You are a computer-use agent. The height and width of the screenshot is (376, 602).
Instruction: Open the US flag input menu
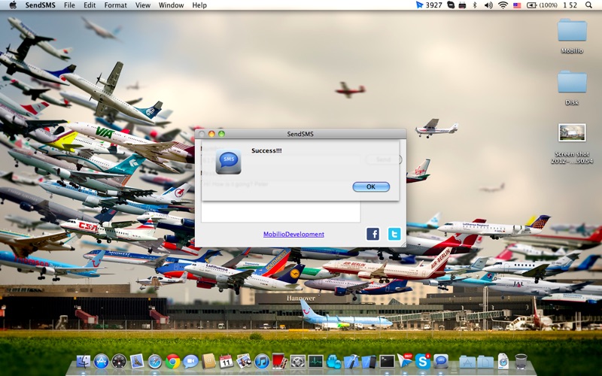[517, 5]
